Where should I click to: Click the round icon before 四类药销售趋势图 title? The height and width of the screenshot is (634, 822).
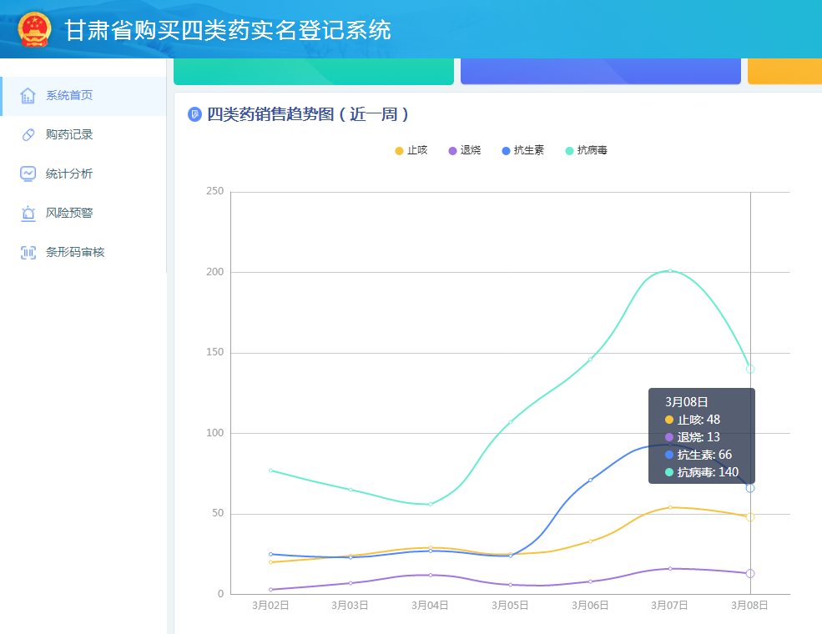(195, 115)
